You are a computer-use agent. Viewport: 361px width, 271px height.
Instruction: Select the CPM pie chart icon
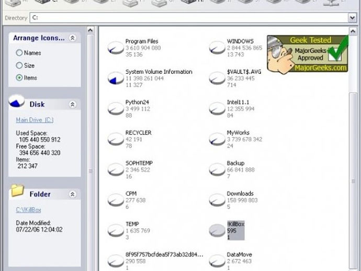tap(116, 200)
